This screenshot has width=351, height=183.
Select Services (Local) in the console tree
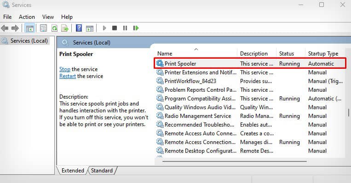tap(29, 41)
